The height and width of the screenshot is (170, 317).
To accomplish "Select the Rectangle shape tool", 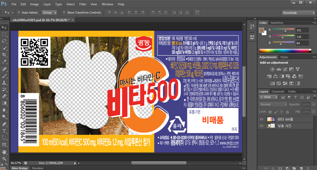I will tap(4, 145).
